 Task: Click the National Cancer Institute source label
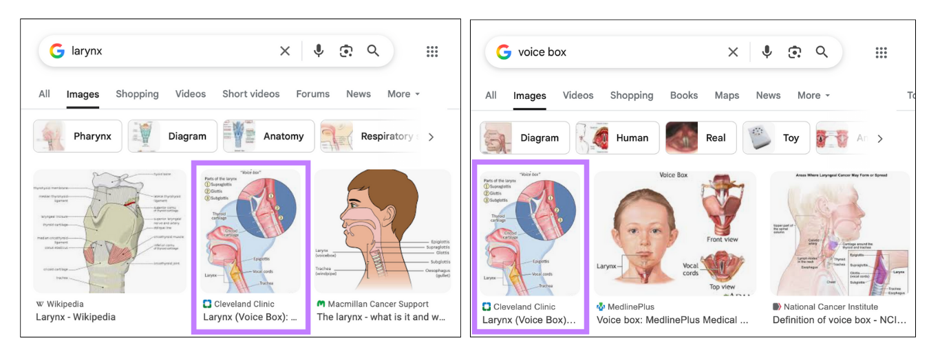pyautogui.click(x=825, y=307)
